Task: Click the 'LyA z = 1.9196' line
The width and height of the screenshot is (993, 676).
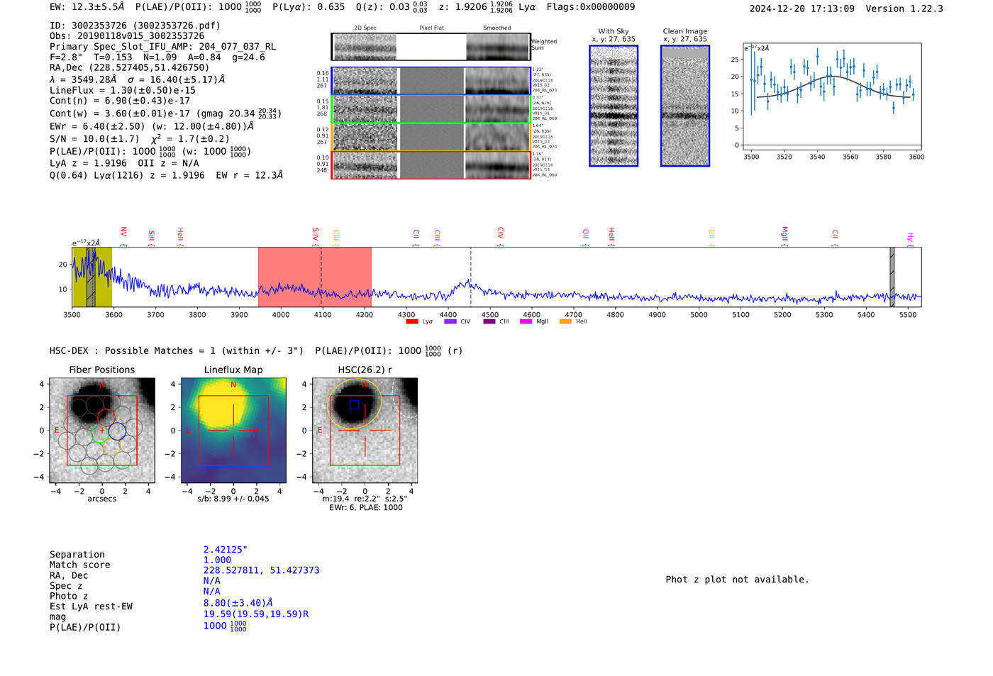Action: coord(89,163)
